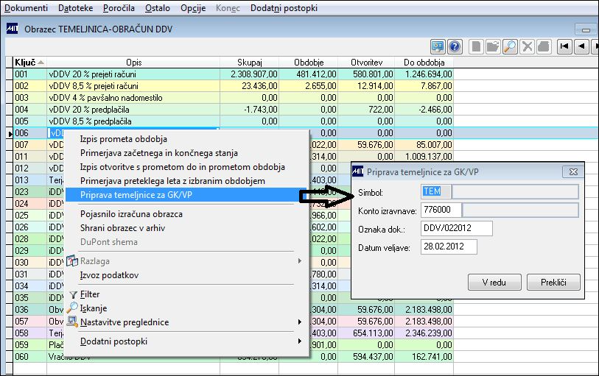Click MIT logo in Priprava temeljnice dialog
599x376 pixels.
(x=358, y=171)
